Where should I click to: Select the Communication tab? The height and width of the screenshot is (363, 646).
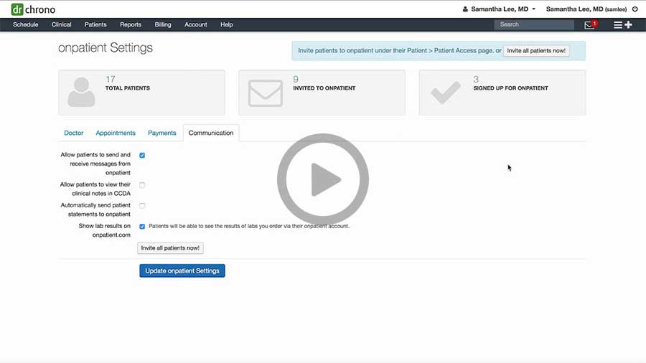click(211, 133)
